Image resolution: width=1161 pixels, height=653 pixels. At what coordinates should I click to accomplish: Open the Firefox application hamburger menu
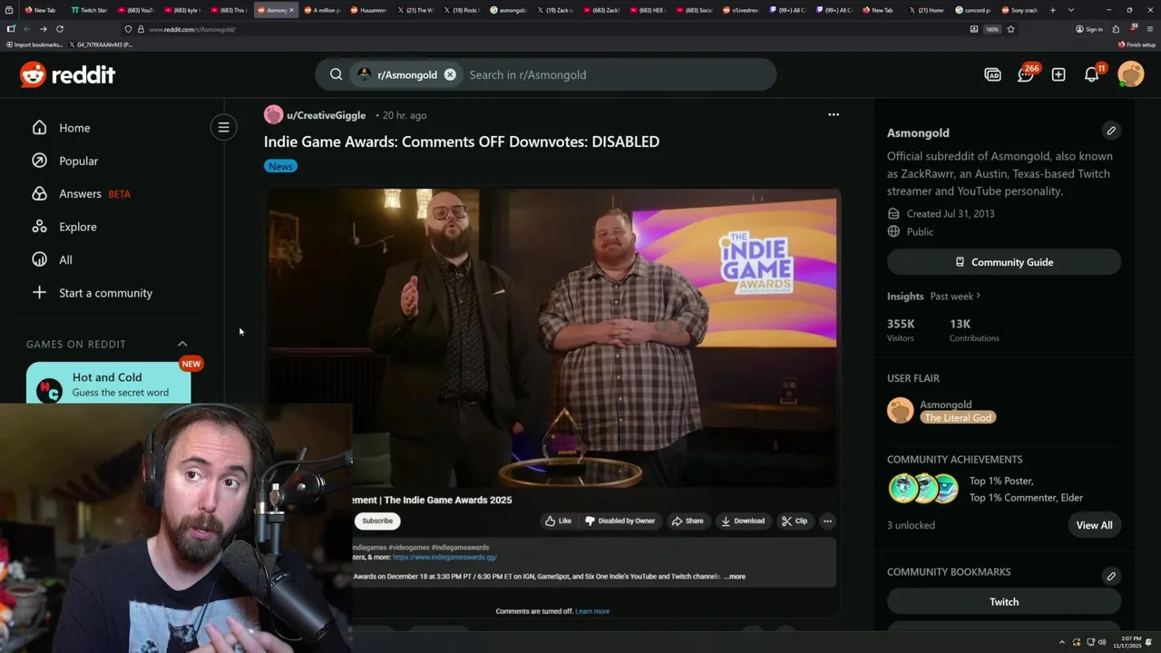(1150, 29)
